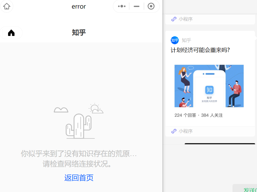Screen dimensions: 257x192
Task: Click the outlined home icon in the mini program title bar
Action: click(7, 6)
